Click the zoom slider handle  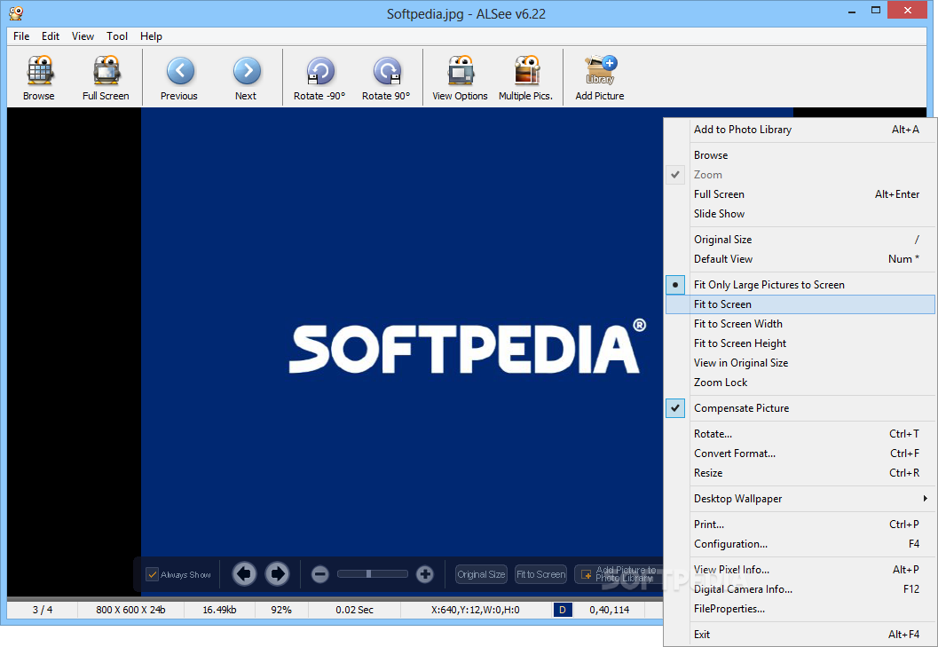[x=368, y=574]
